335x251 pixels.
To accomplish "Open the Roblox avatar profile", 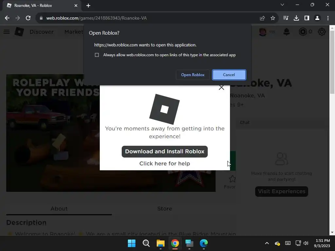I will 263,32.
